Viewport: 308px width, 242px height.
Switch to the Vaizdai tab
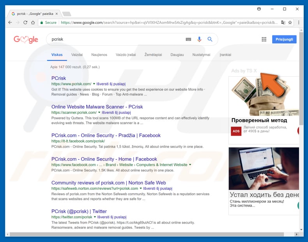[77, 55]
